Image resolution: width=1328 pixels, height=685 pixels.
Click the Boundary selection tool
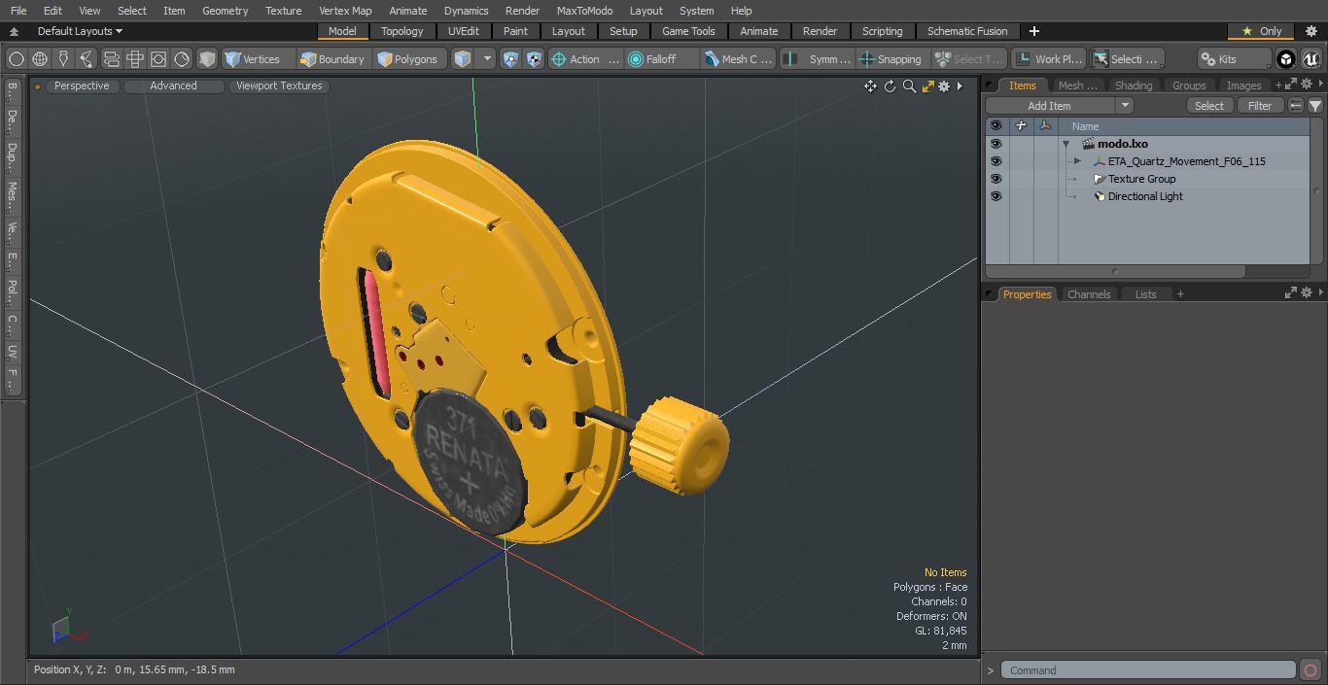pyautogui.click(x=332, y=59)
